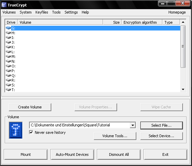
Task: Click the Q: drive icon
Action: (8, 75)
